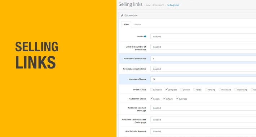Image resolution: width=256 pixels, height=137 pixels.
Task: Click the Selling links breadcrumb
Action: pos(173,5)
